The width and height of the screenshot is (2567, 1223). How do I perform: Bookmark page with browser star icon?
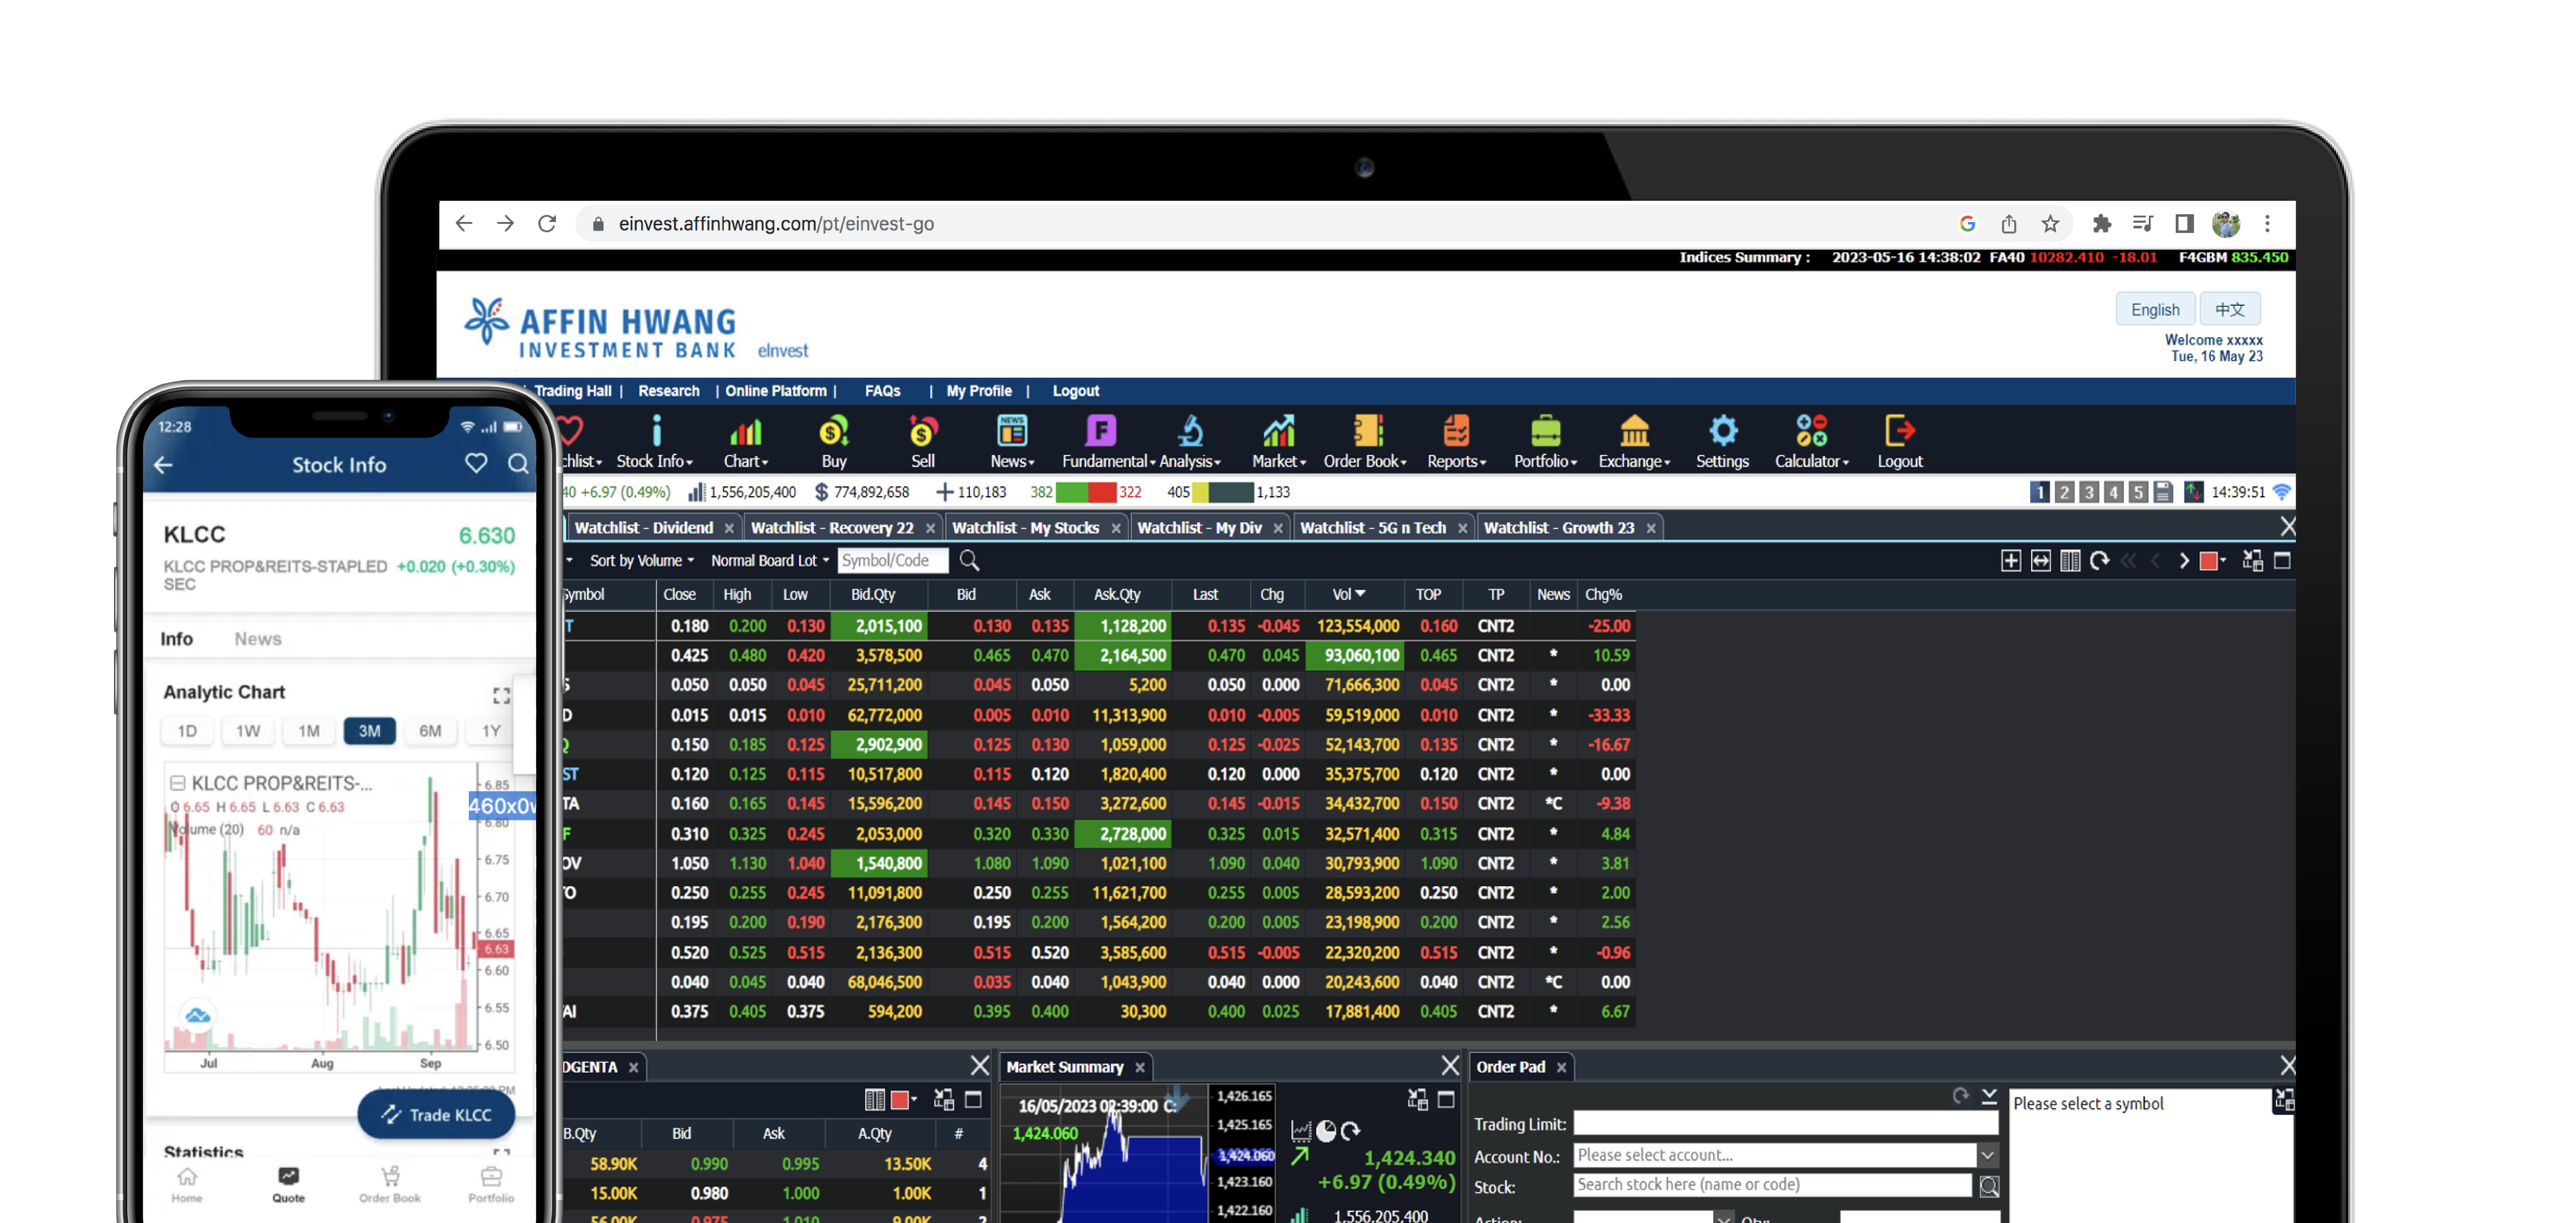2050,224
